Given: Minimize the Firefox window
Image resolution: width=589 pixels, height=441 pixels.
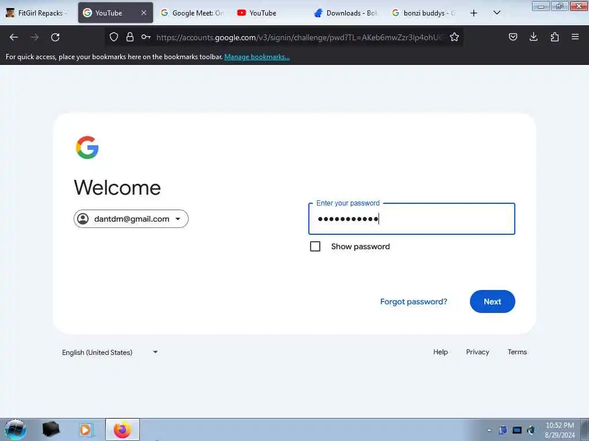Looking at the screenshot, I should [541, 6].
